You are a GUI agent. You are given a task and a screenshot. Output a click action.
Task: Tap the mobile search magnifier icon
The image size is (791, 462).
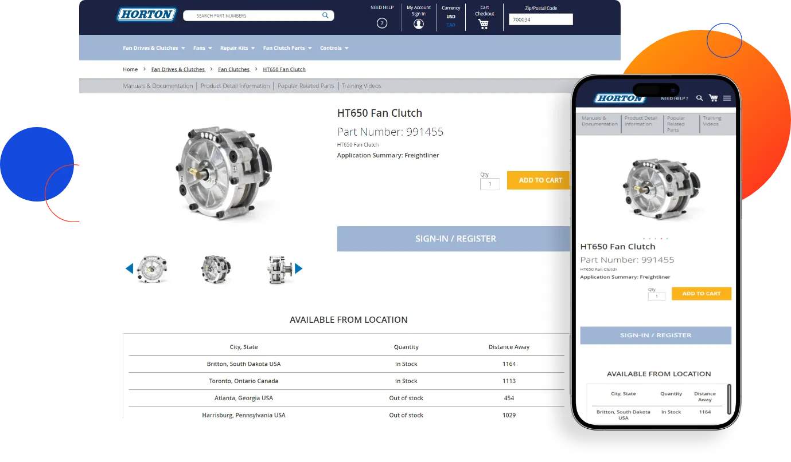[x=699, y=98]
